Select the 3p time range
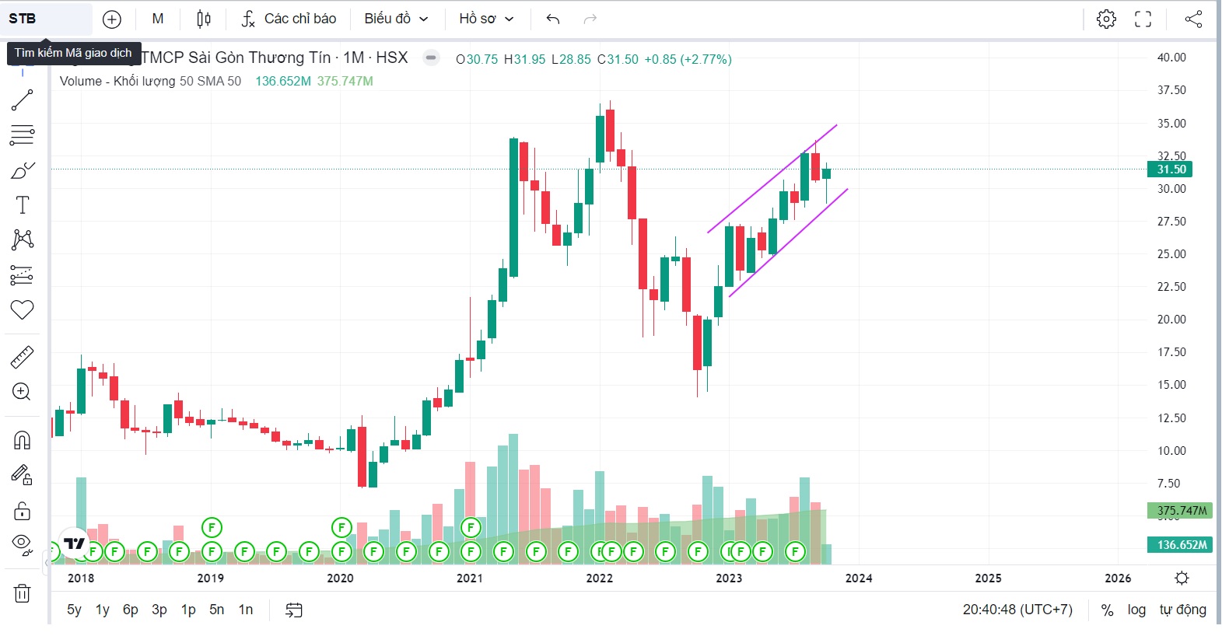 (x=159, y=610)
